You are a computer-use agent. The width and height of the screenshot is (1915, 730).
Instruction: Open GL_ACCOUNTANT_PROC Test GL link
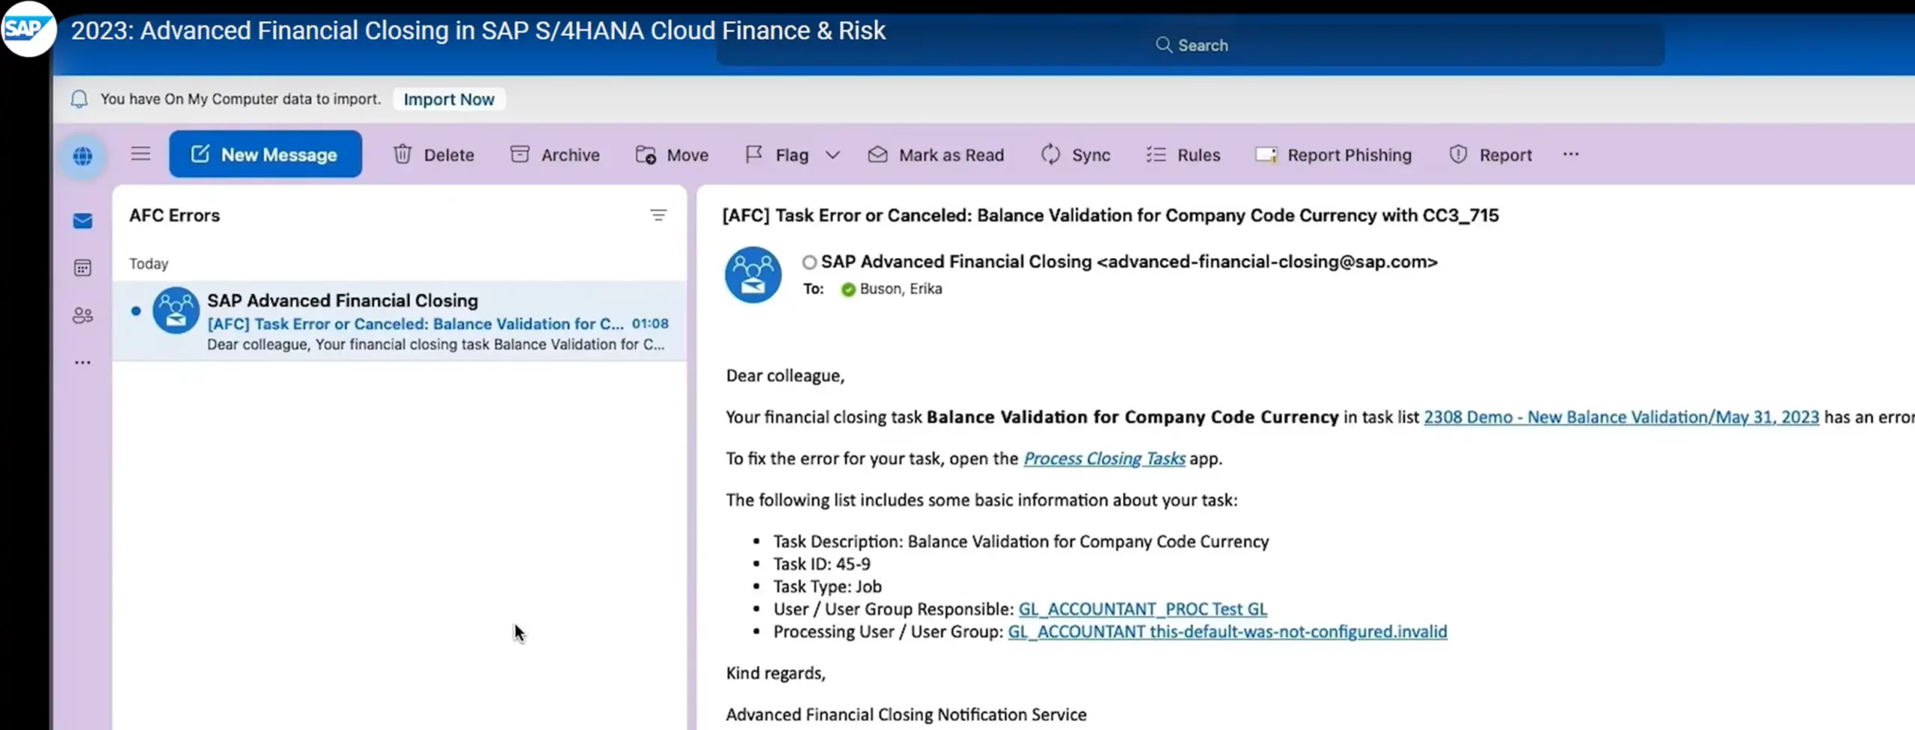click(1142, 610)
